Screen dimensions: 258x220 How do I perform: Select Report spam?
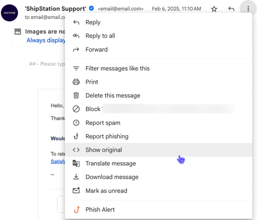coord(158,123)
